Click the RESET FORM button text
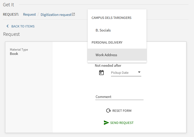The width and height of the screenshot is (194, 137). tap(122, 111)
